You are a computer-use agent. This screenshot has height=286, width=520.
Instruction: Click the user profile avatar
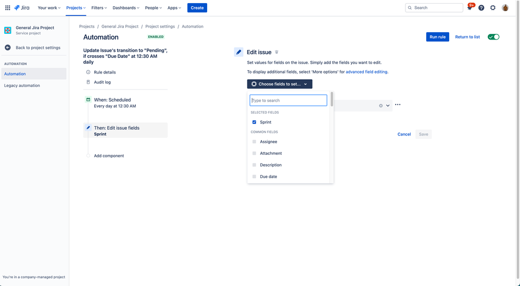505,8
